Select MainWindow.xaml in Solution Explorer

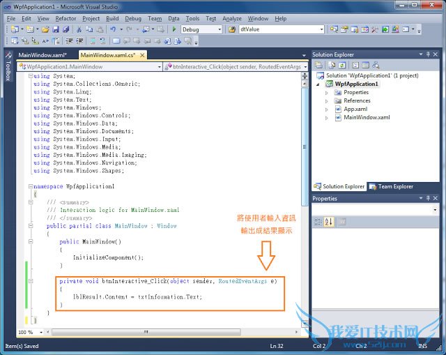point(367,117)
